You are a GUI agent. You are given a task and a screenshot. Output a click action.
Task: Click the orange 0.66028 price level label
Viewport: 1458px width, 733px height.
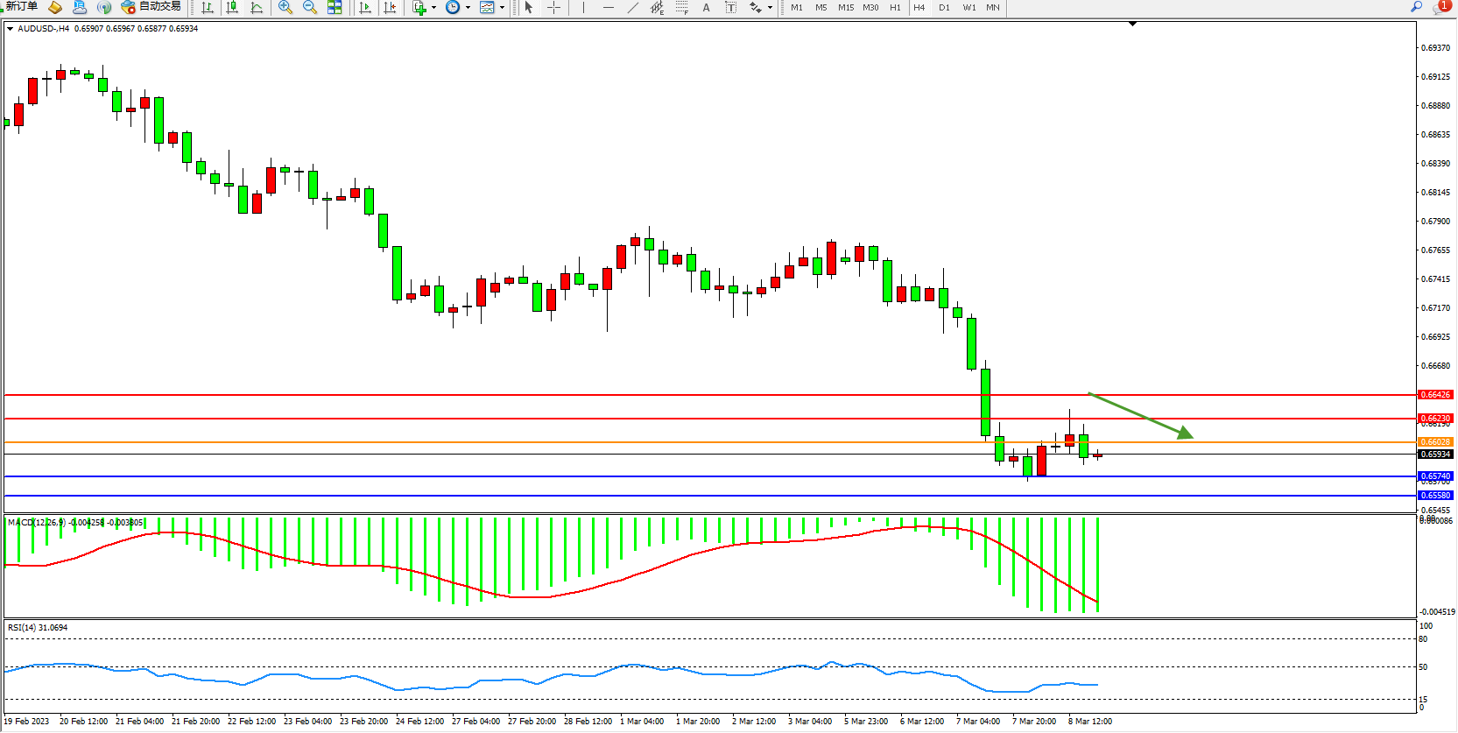(1435, 442)
